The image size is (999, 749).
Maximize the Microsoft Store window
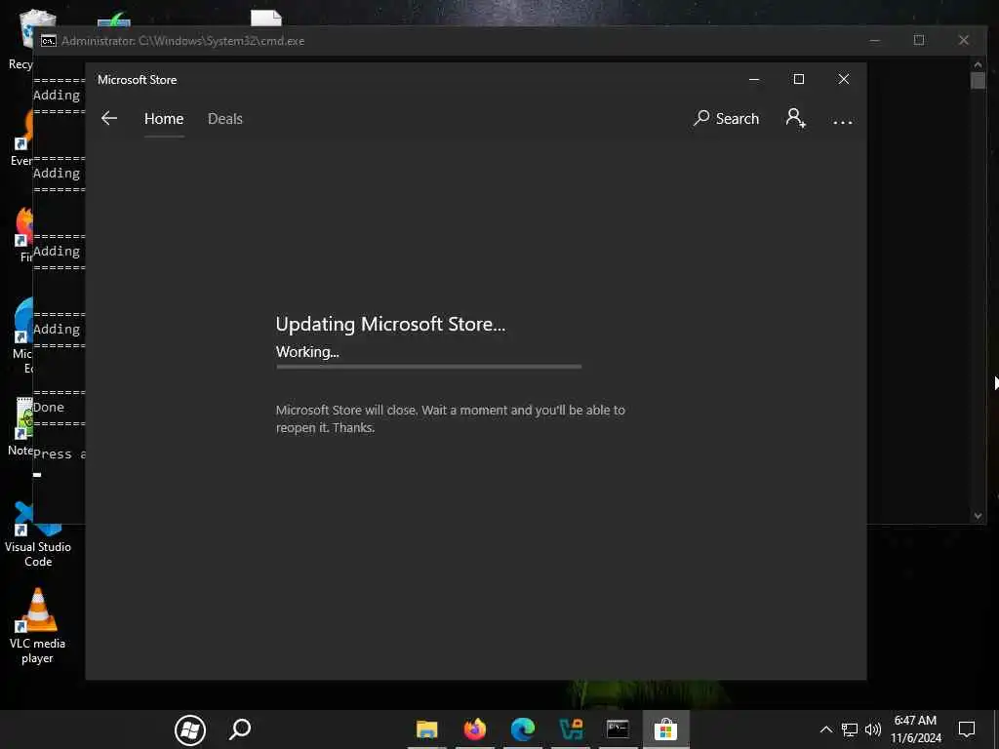click(x=798, y=80)
